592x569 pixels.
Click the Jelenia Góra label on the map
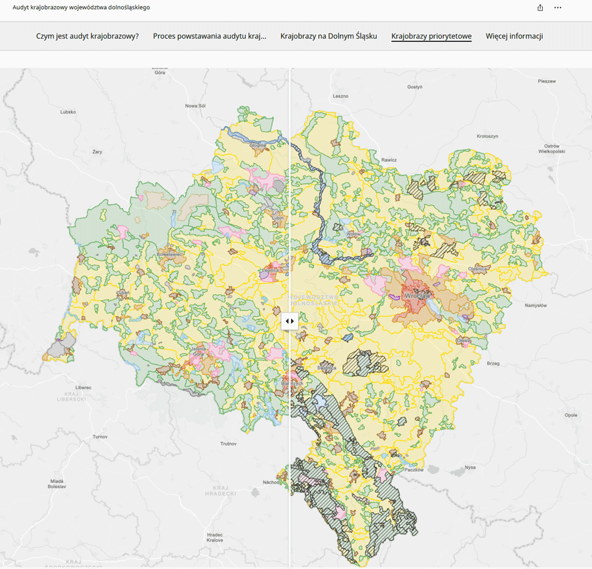pos(198,350)
